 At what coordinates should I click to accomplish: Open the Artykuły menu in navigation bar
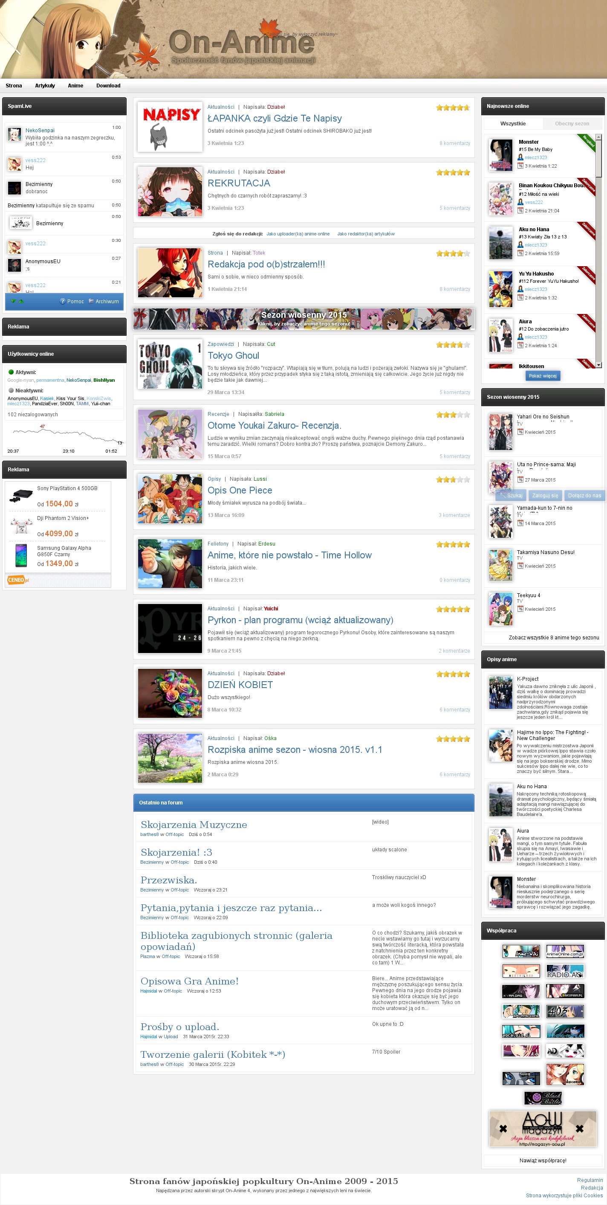(x=45, y=86)
